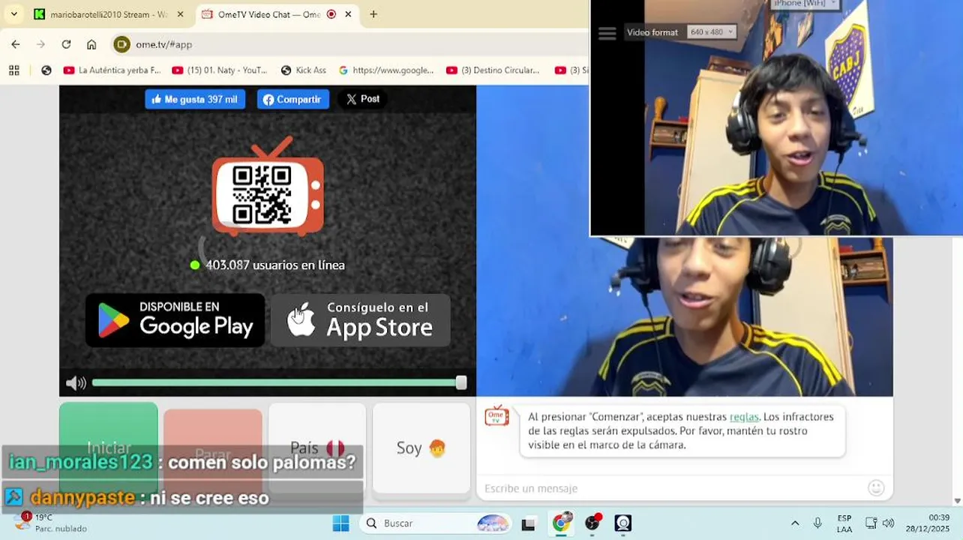Open a new browser tab
This screenshot has height=540, width=963.
[373, 14]
